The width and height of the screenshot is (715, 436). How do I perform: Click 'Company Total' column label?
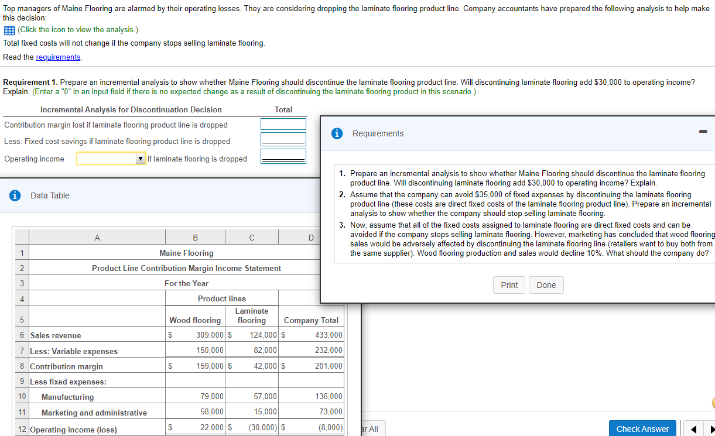311,320
